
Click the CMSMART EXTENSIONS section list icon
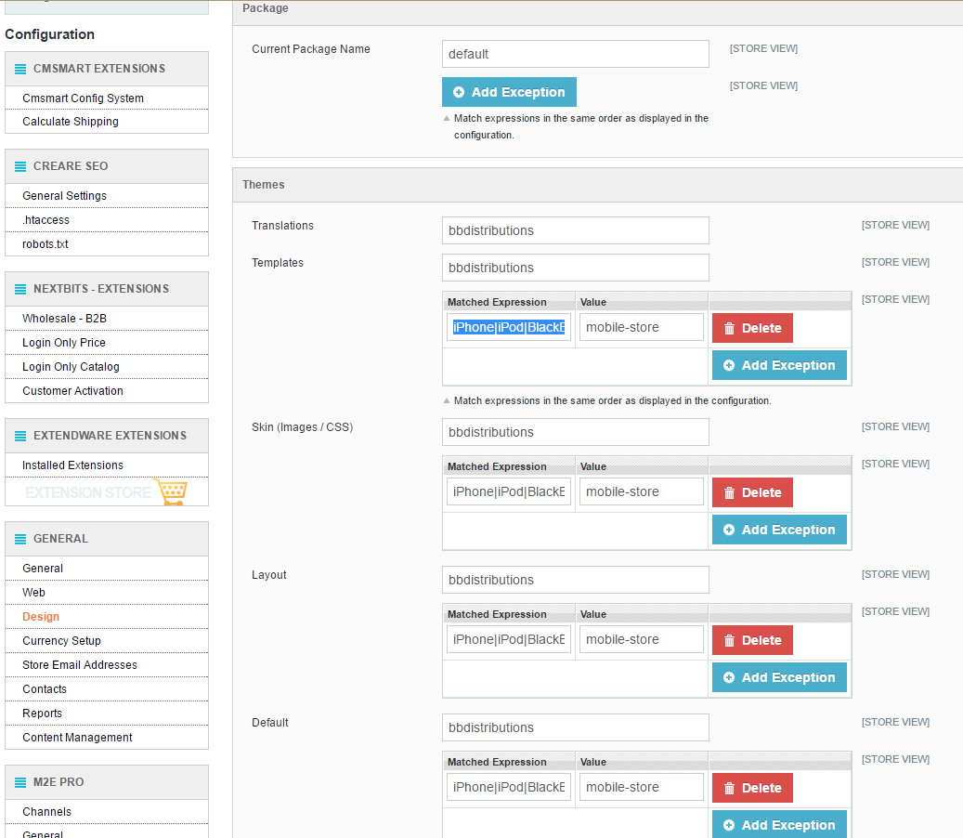click(x=20, y=69)
